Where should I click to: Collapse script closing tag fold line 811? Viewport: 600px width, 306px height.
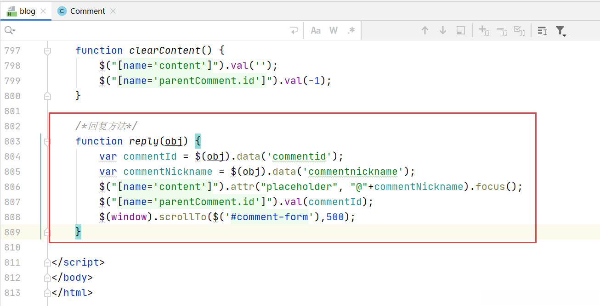point(47,262)
